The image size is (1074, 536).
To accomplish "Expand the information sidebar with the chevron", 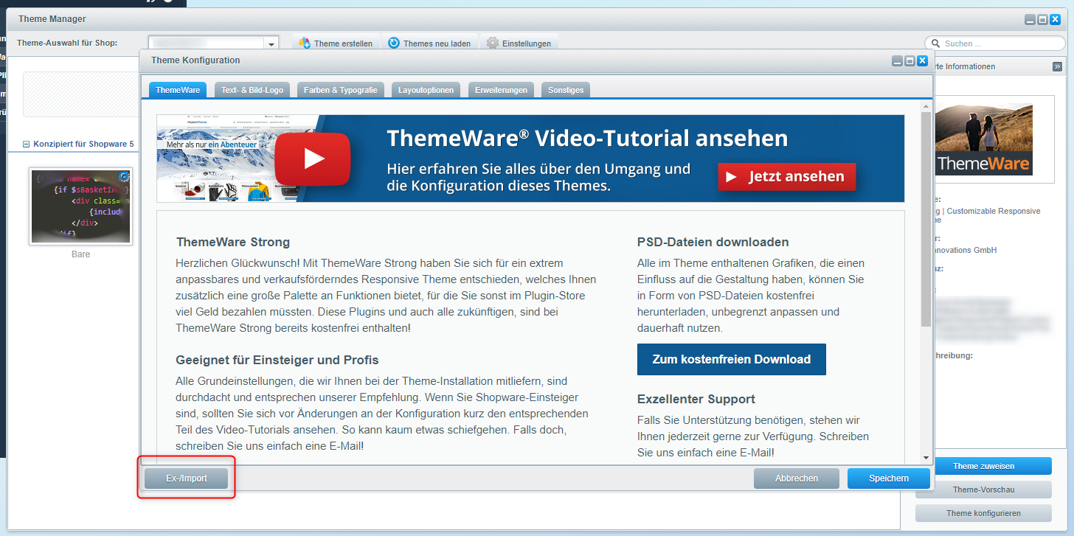I will point(1058,66).
